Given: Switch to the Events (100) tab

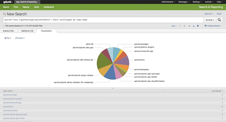Looking at the screenshot, I should tap(8, 31).
